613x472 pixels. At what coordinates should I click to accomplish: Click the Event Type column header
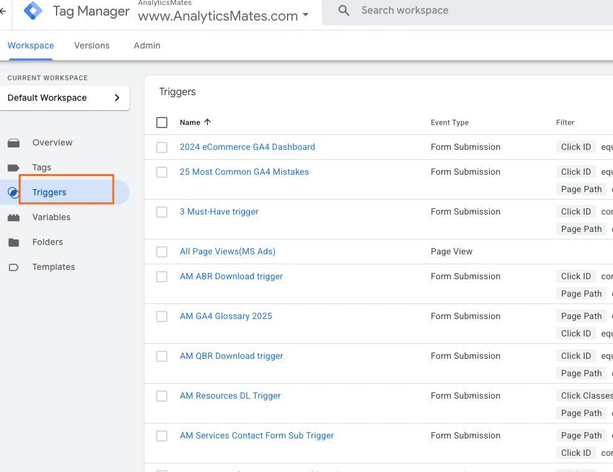449,123
